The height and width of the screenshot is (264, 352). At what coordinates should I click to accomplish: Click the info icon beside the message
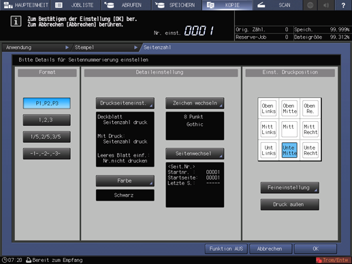pos(16,21)
